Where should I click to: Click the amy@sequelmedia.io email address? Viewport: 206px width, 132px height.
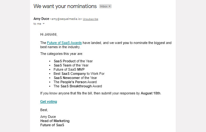click(x=66, y=19)
